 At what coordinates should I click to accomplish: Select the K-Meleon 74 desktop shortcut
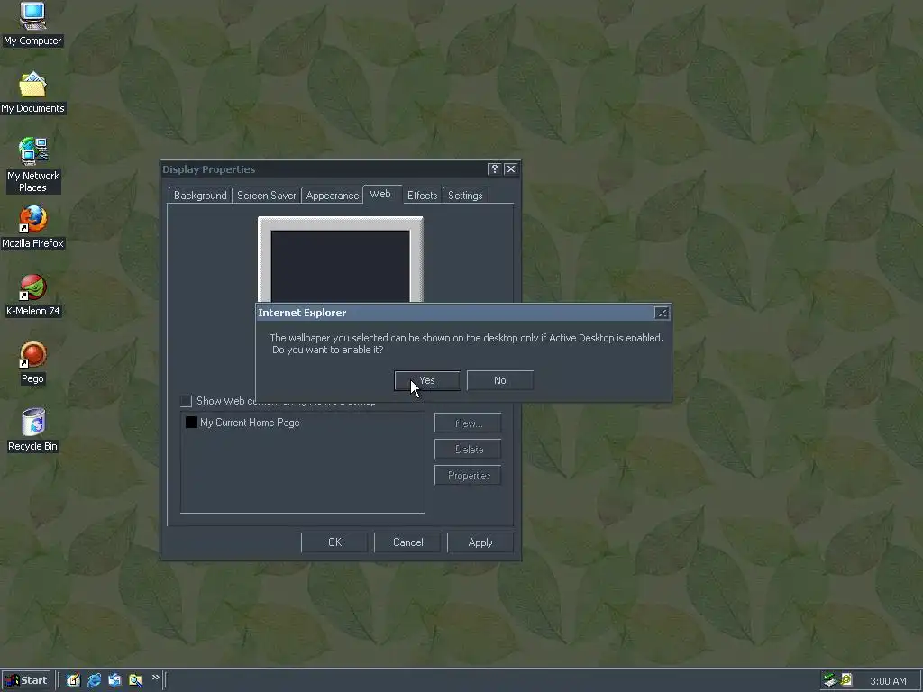(x=32, y=296)
